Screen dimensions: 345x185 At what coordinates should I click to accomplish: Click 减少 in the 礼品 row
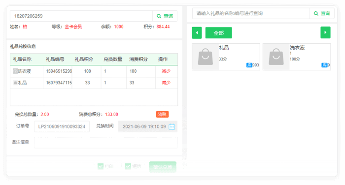pos(166,83)
